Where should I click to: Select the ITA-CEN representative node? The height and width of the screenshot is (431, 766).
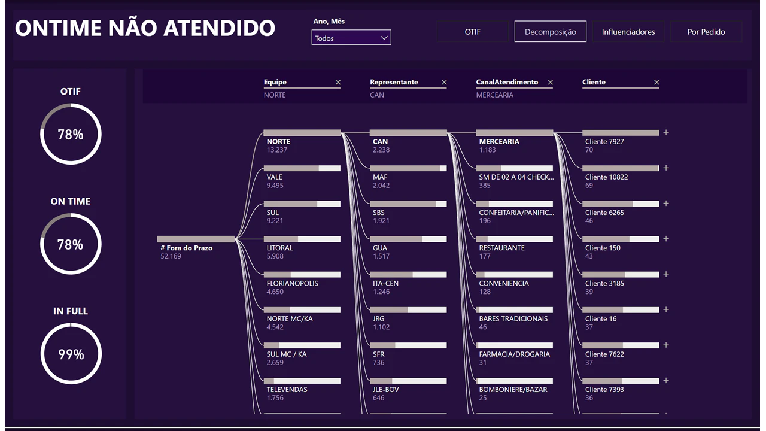click(408, 283)
